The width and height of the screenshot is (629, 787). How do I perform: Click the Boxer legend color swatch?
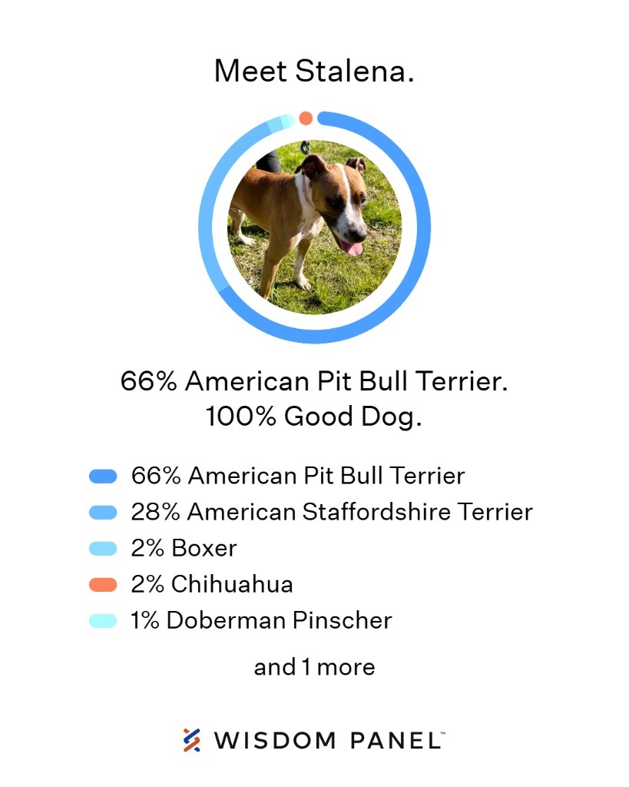(103, 549)
